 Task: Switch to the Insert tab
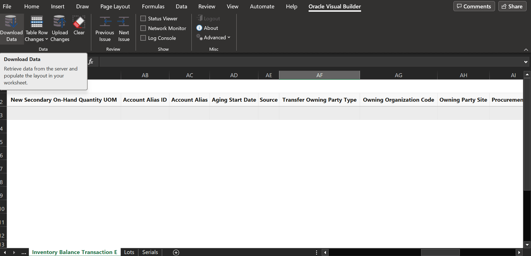[x=57, y=6]
